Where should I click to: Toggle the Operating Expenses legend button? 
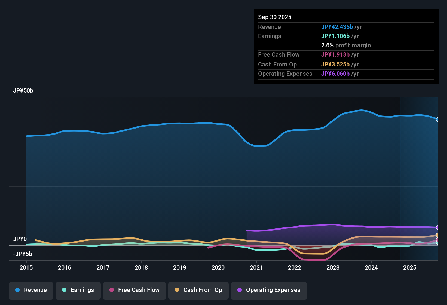click(x=269, y=290)
